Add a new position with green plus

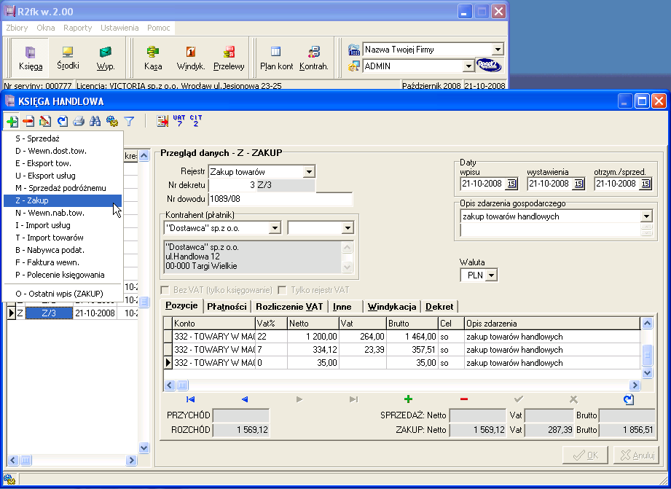tap(408, 399)
